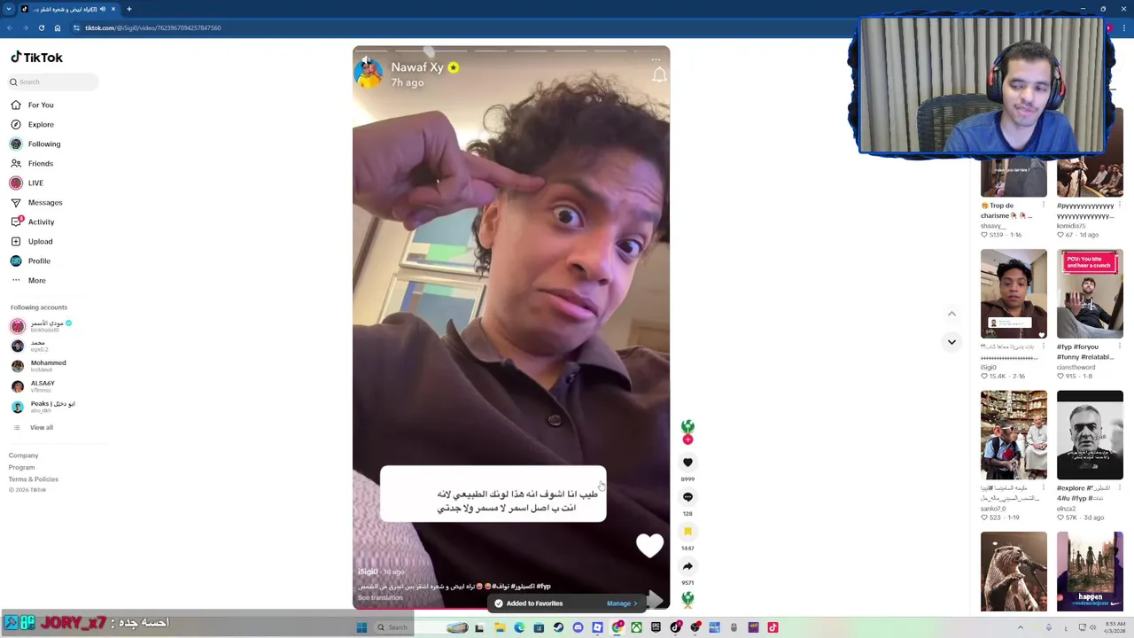This screenshot has height=638, width=1134.
Task: Open Discord from the taskbar
Action: click(x=578, y=627)
